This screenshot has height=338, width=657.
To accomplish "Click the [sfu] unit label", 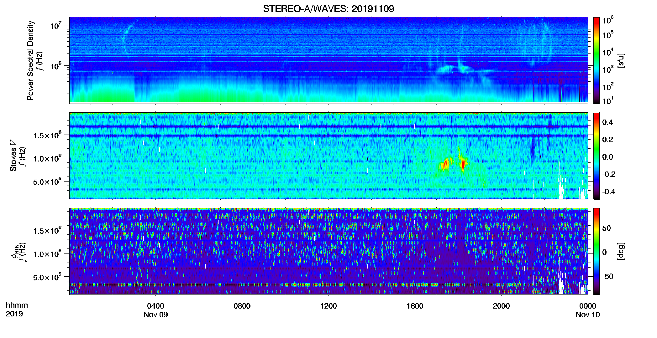I will point(621,61).
